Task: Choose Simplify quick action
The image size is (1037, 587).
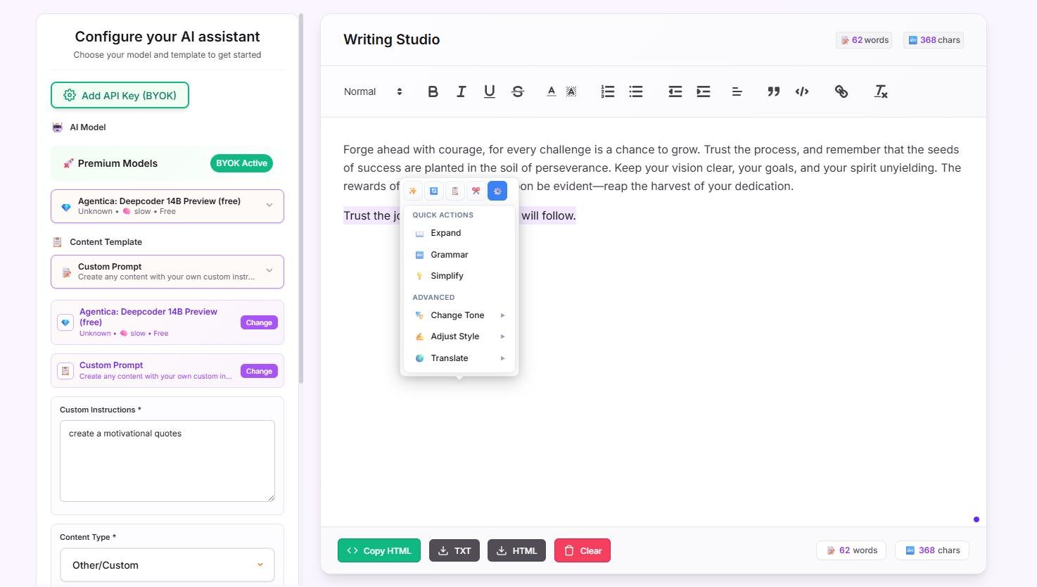Action: [459, 276]
